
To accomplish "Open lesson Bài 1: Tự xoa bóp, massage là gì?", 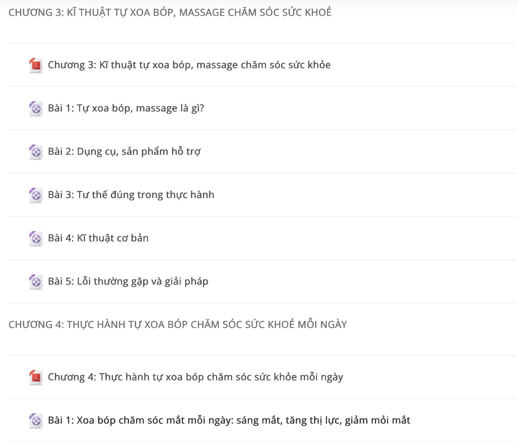I will pos(126,108).
